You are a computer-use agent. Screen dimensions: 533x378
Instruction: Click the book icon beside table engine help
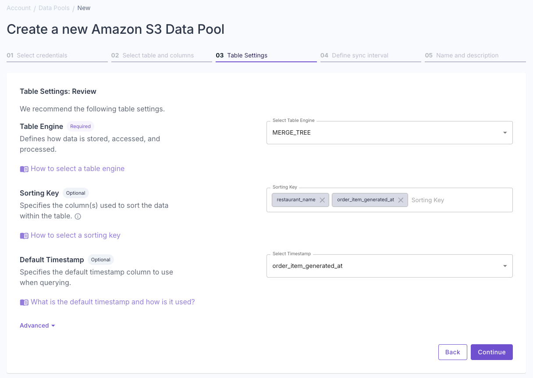pyautogui.click(x=24, y=169)
